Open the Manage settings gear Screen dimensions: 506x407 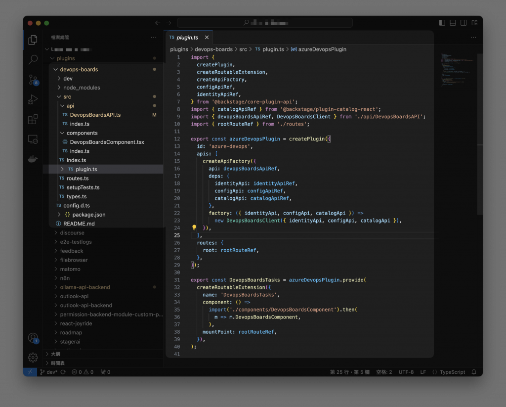[x=33, y=357]
